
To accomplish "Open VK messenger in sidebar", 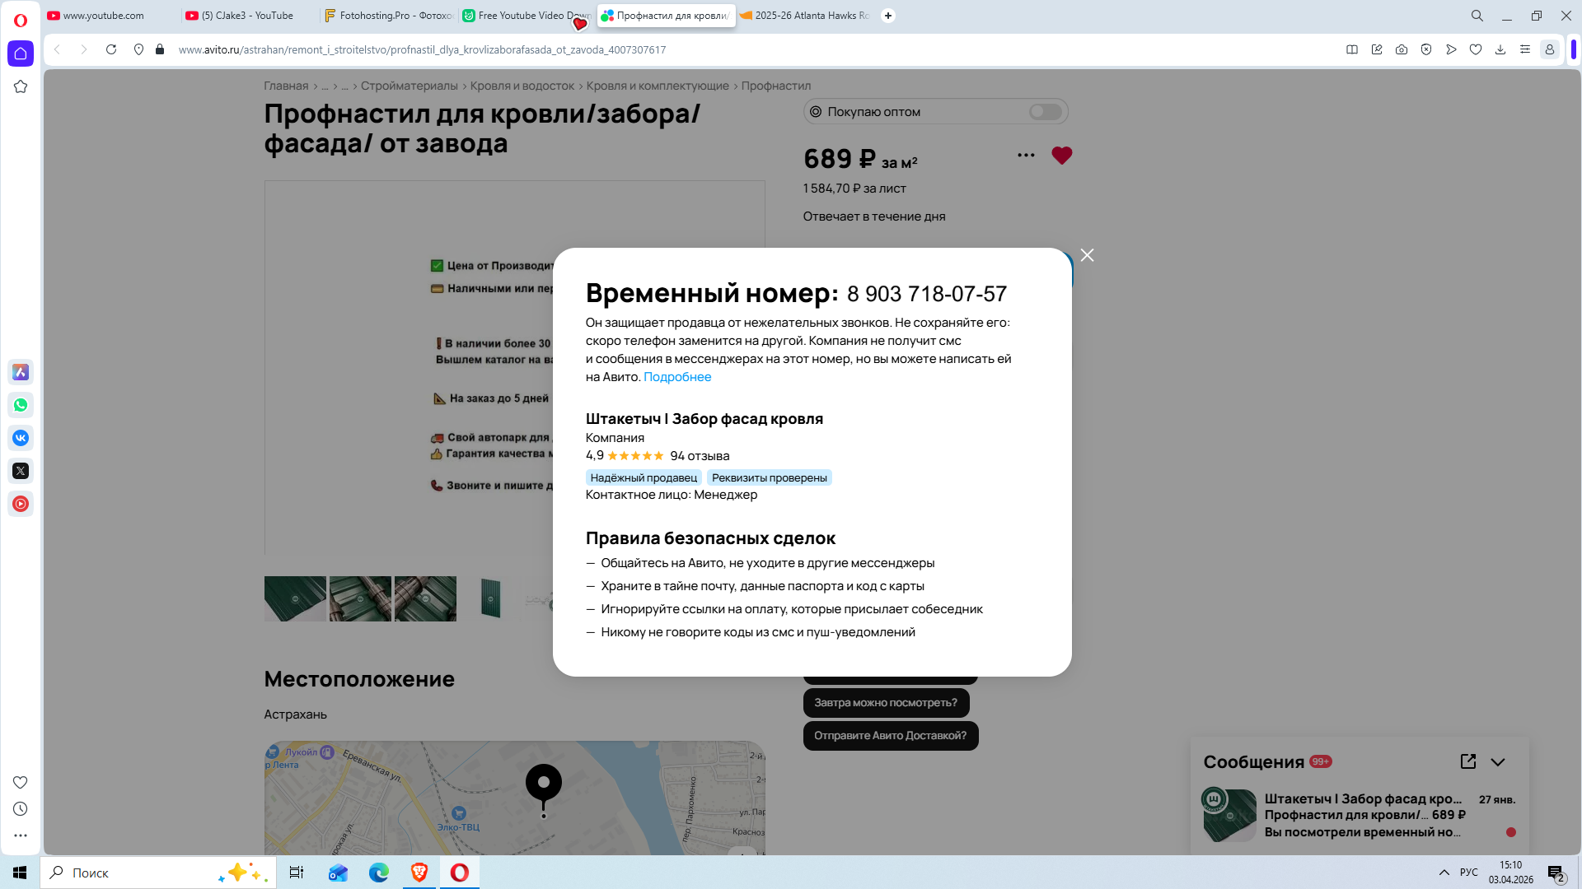I will click(21, 438).
